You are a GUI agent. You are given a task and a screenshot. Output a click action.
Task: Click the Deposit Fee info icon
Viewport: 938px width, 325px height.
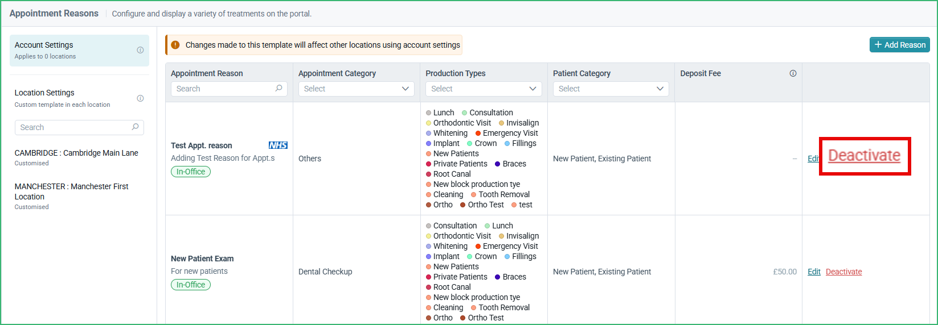click(x=793, y=73)
